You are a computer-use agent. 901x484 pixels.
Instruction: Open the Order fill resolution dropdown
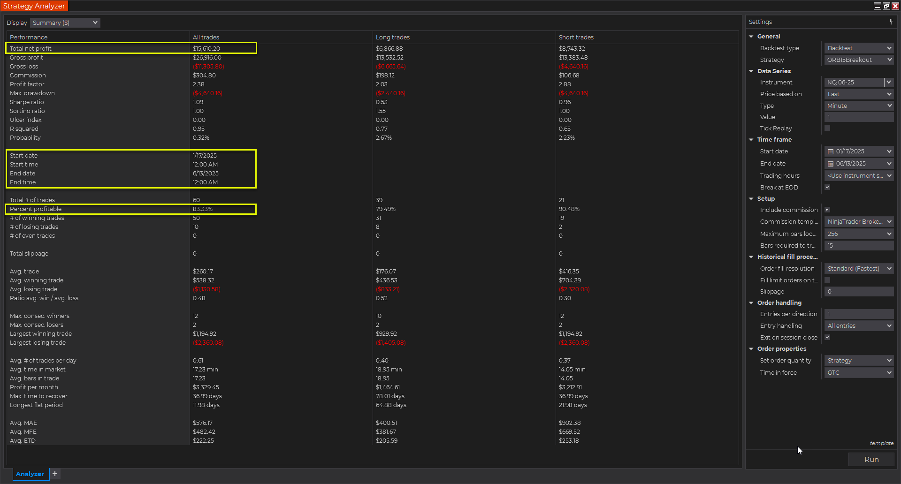pos(858,269)
